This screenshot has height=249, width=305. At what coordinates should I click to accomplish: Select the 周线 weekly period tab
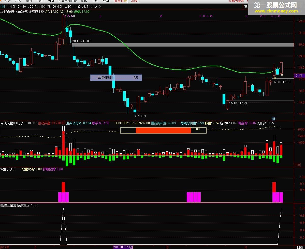point(77,6)
